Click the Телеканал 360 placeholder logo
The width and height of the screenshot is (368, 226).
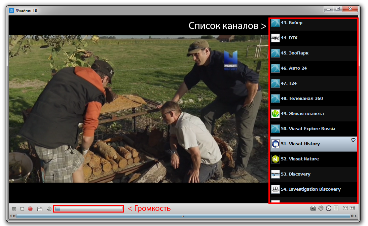point(275,99)
